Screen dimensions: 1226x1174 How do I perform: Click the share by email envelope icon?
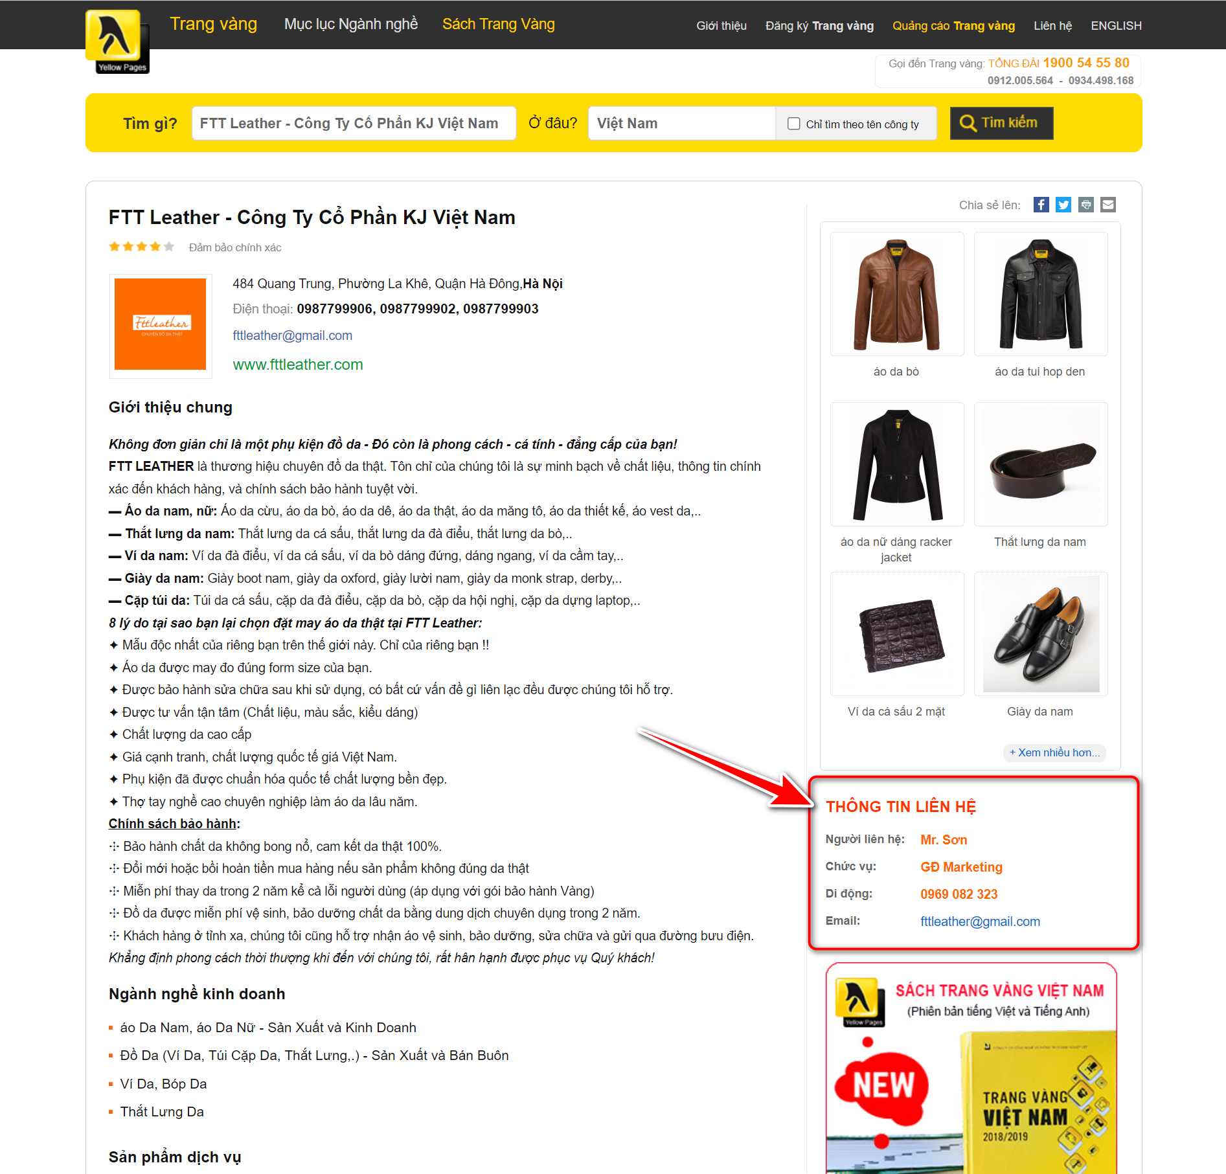(x=1108, y=205)
